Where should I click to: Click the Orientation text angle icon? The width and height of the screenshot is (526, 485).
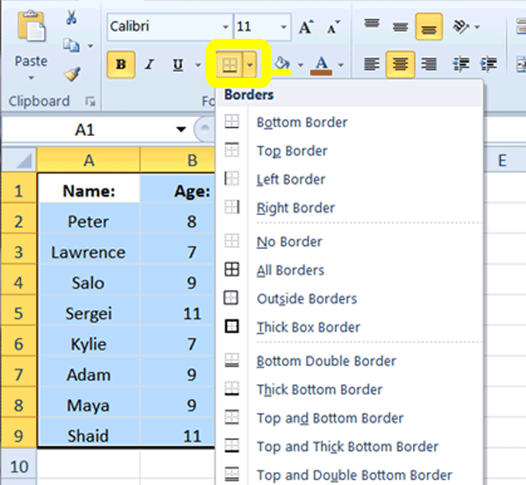pos(460,26)
